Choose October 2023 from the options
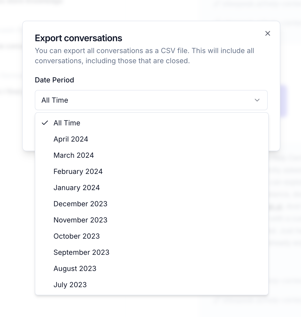The image size is (301, 317). (x=77, y=236)
